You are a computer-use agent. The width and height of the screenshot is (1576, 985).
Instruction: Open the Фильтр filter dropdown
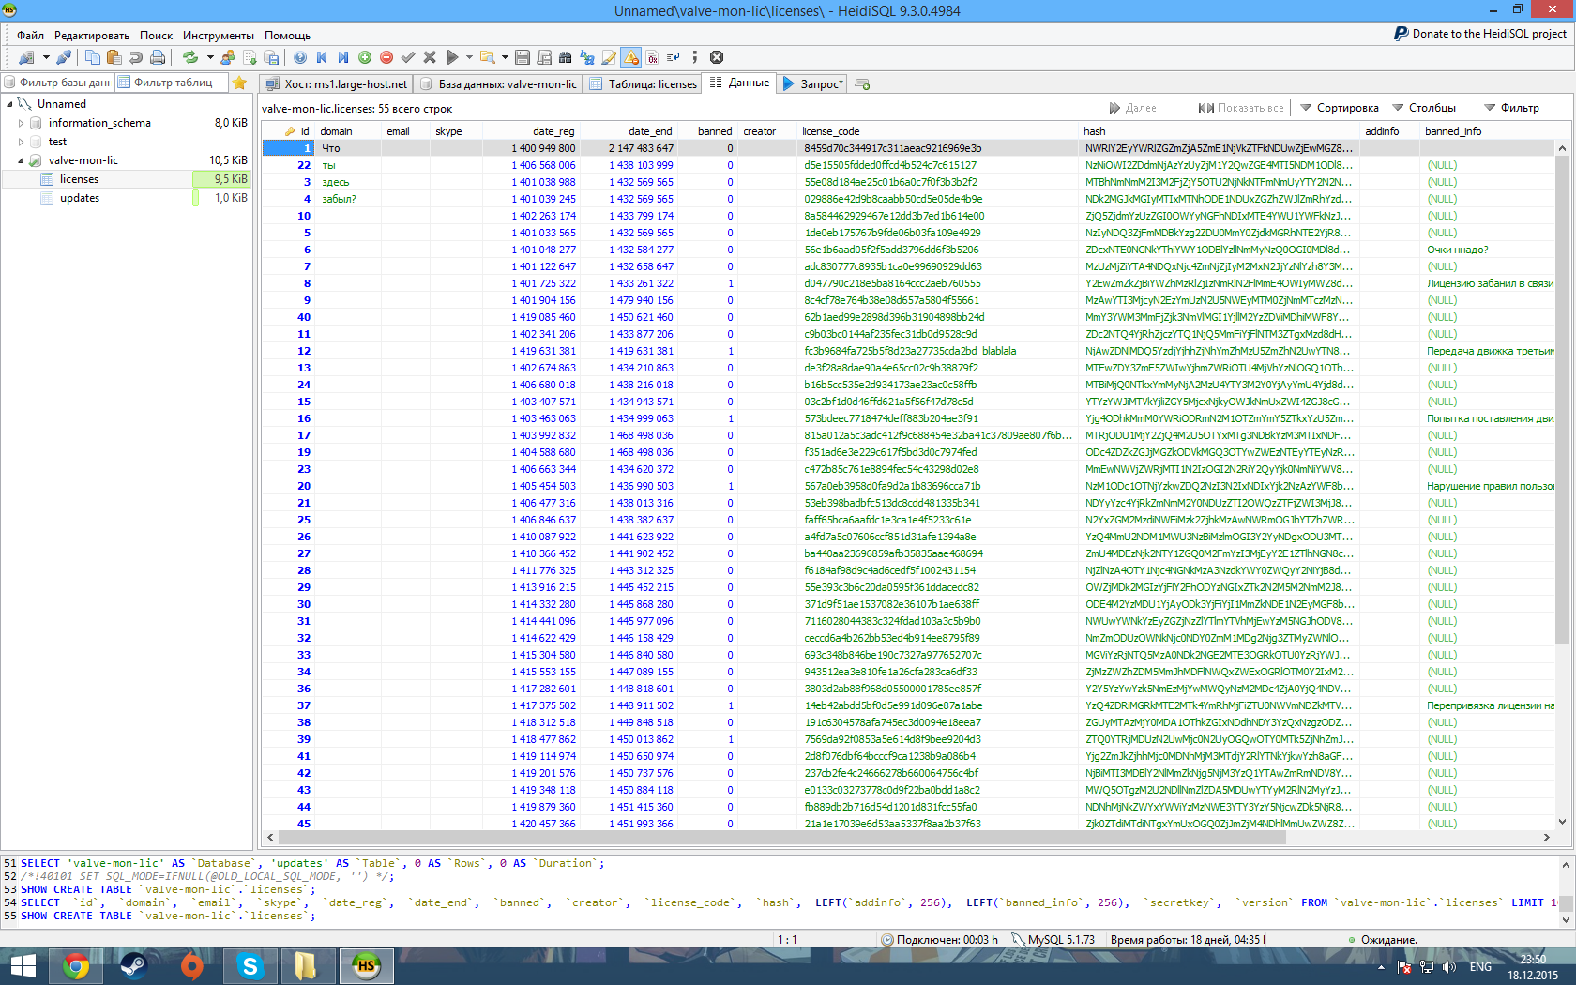coord(1511,108)
